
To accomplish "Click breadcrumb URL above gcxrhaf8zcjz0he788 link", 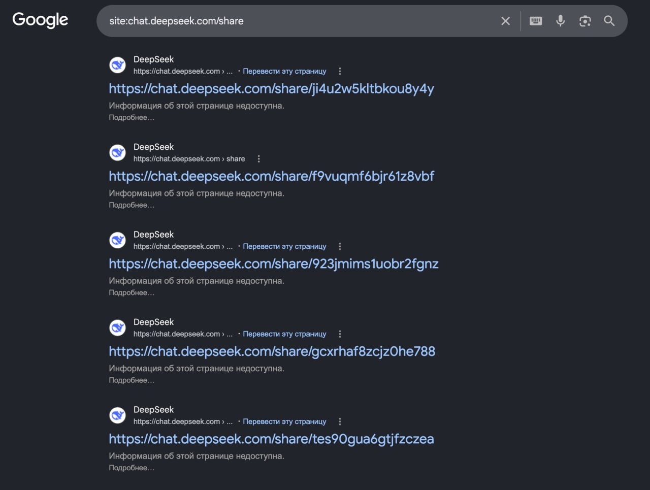I will pos(183,334).
